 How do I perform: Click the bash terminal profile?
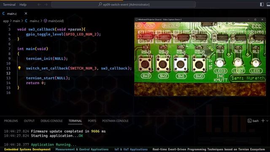[253, 121]
